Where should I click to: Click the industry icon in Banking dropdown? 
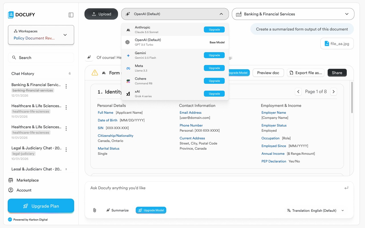[239, 14]
